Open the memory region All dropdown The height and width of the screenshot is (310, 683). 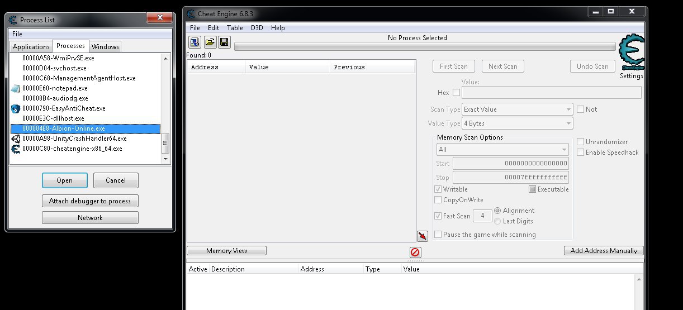point(502,150)
